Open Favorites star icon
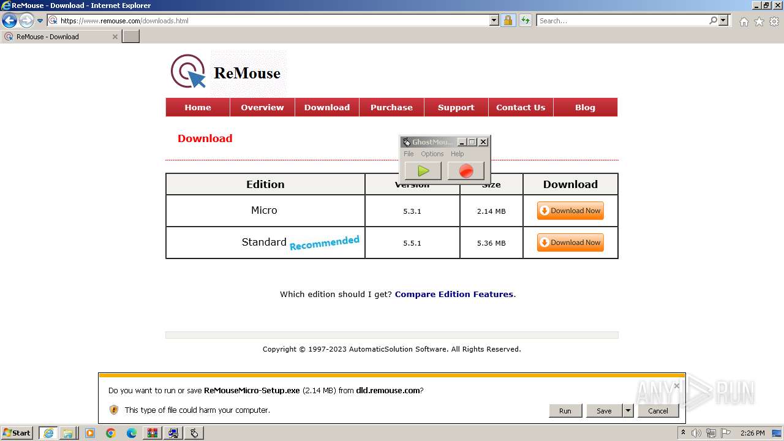This screenshot has width=784, height=441. point(759,21)
